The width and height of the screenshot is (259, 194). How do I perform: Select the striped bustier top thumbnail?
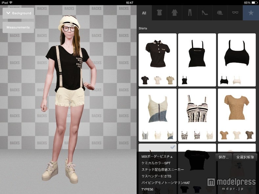click(x=197, y=108)
